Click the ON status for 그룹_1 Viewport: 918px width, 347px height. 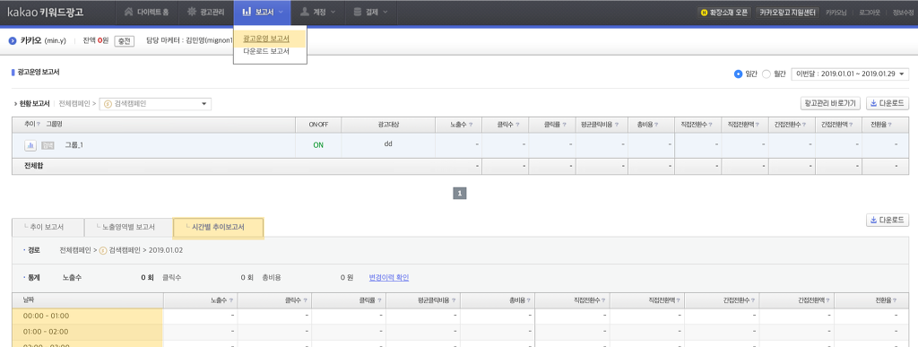point(318,145)
